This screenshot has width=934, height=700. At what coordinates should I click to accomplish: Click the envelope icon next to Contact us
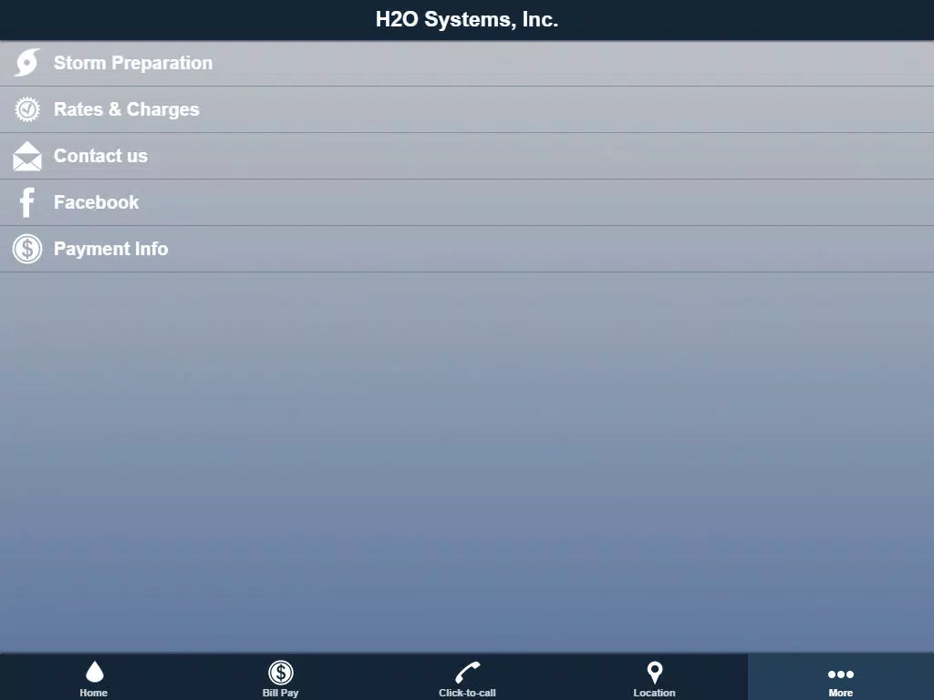pyautogui.click(x=27, y=157)
